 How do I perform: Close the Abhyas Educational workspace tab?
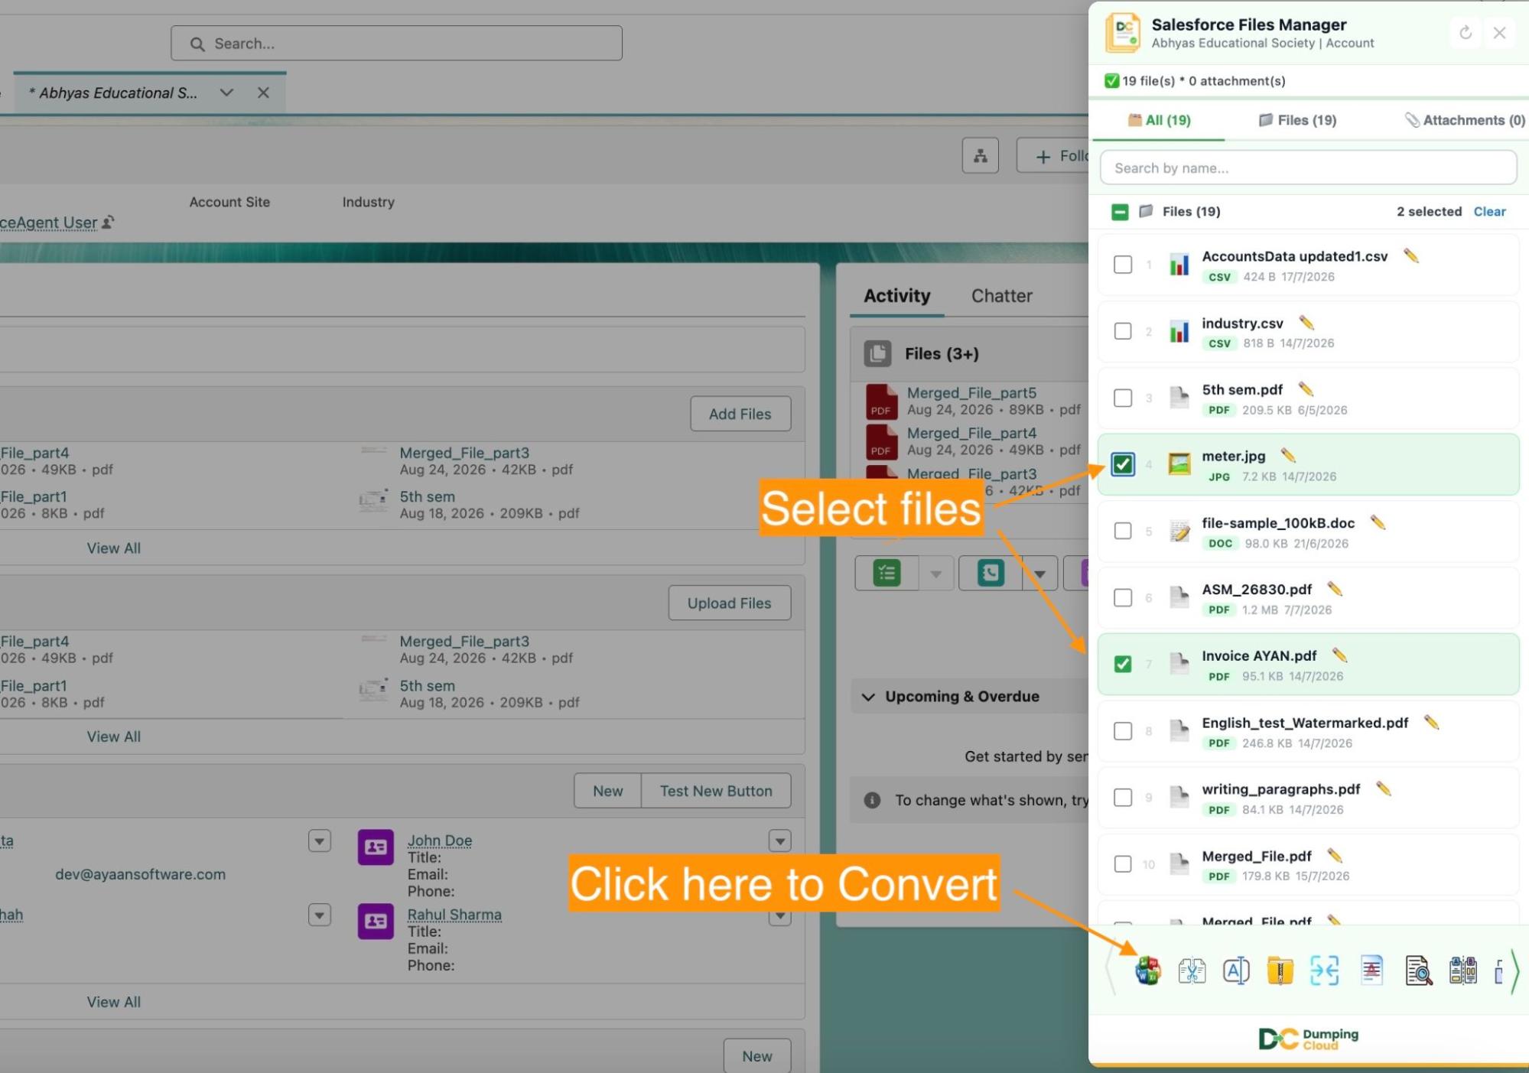(x=263, y=93)
